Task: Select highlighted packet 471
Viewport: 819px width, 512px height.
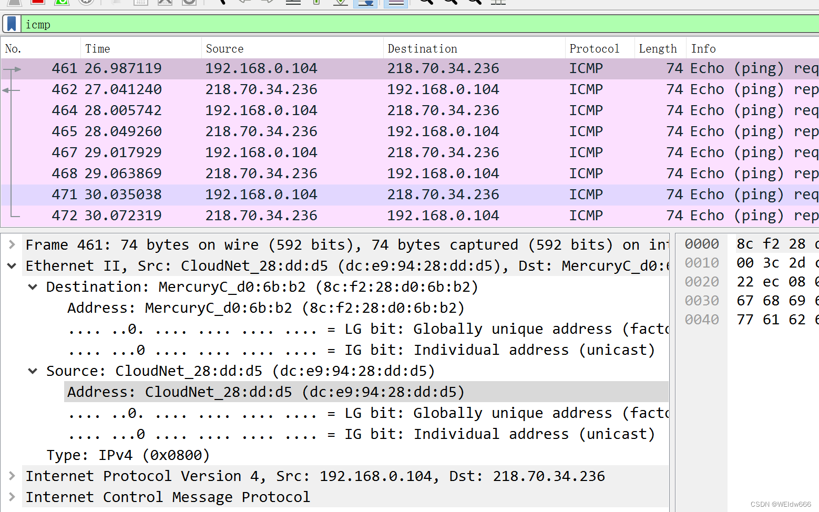Action: 409,195
